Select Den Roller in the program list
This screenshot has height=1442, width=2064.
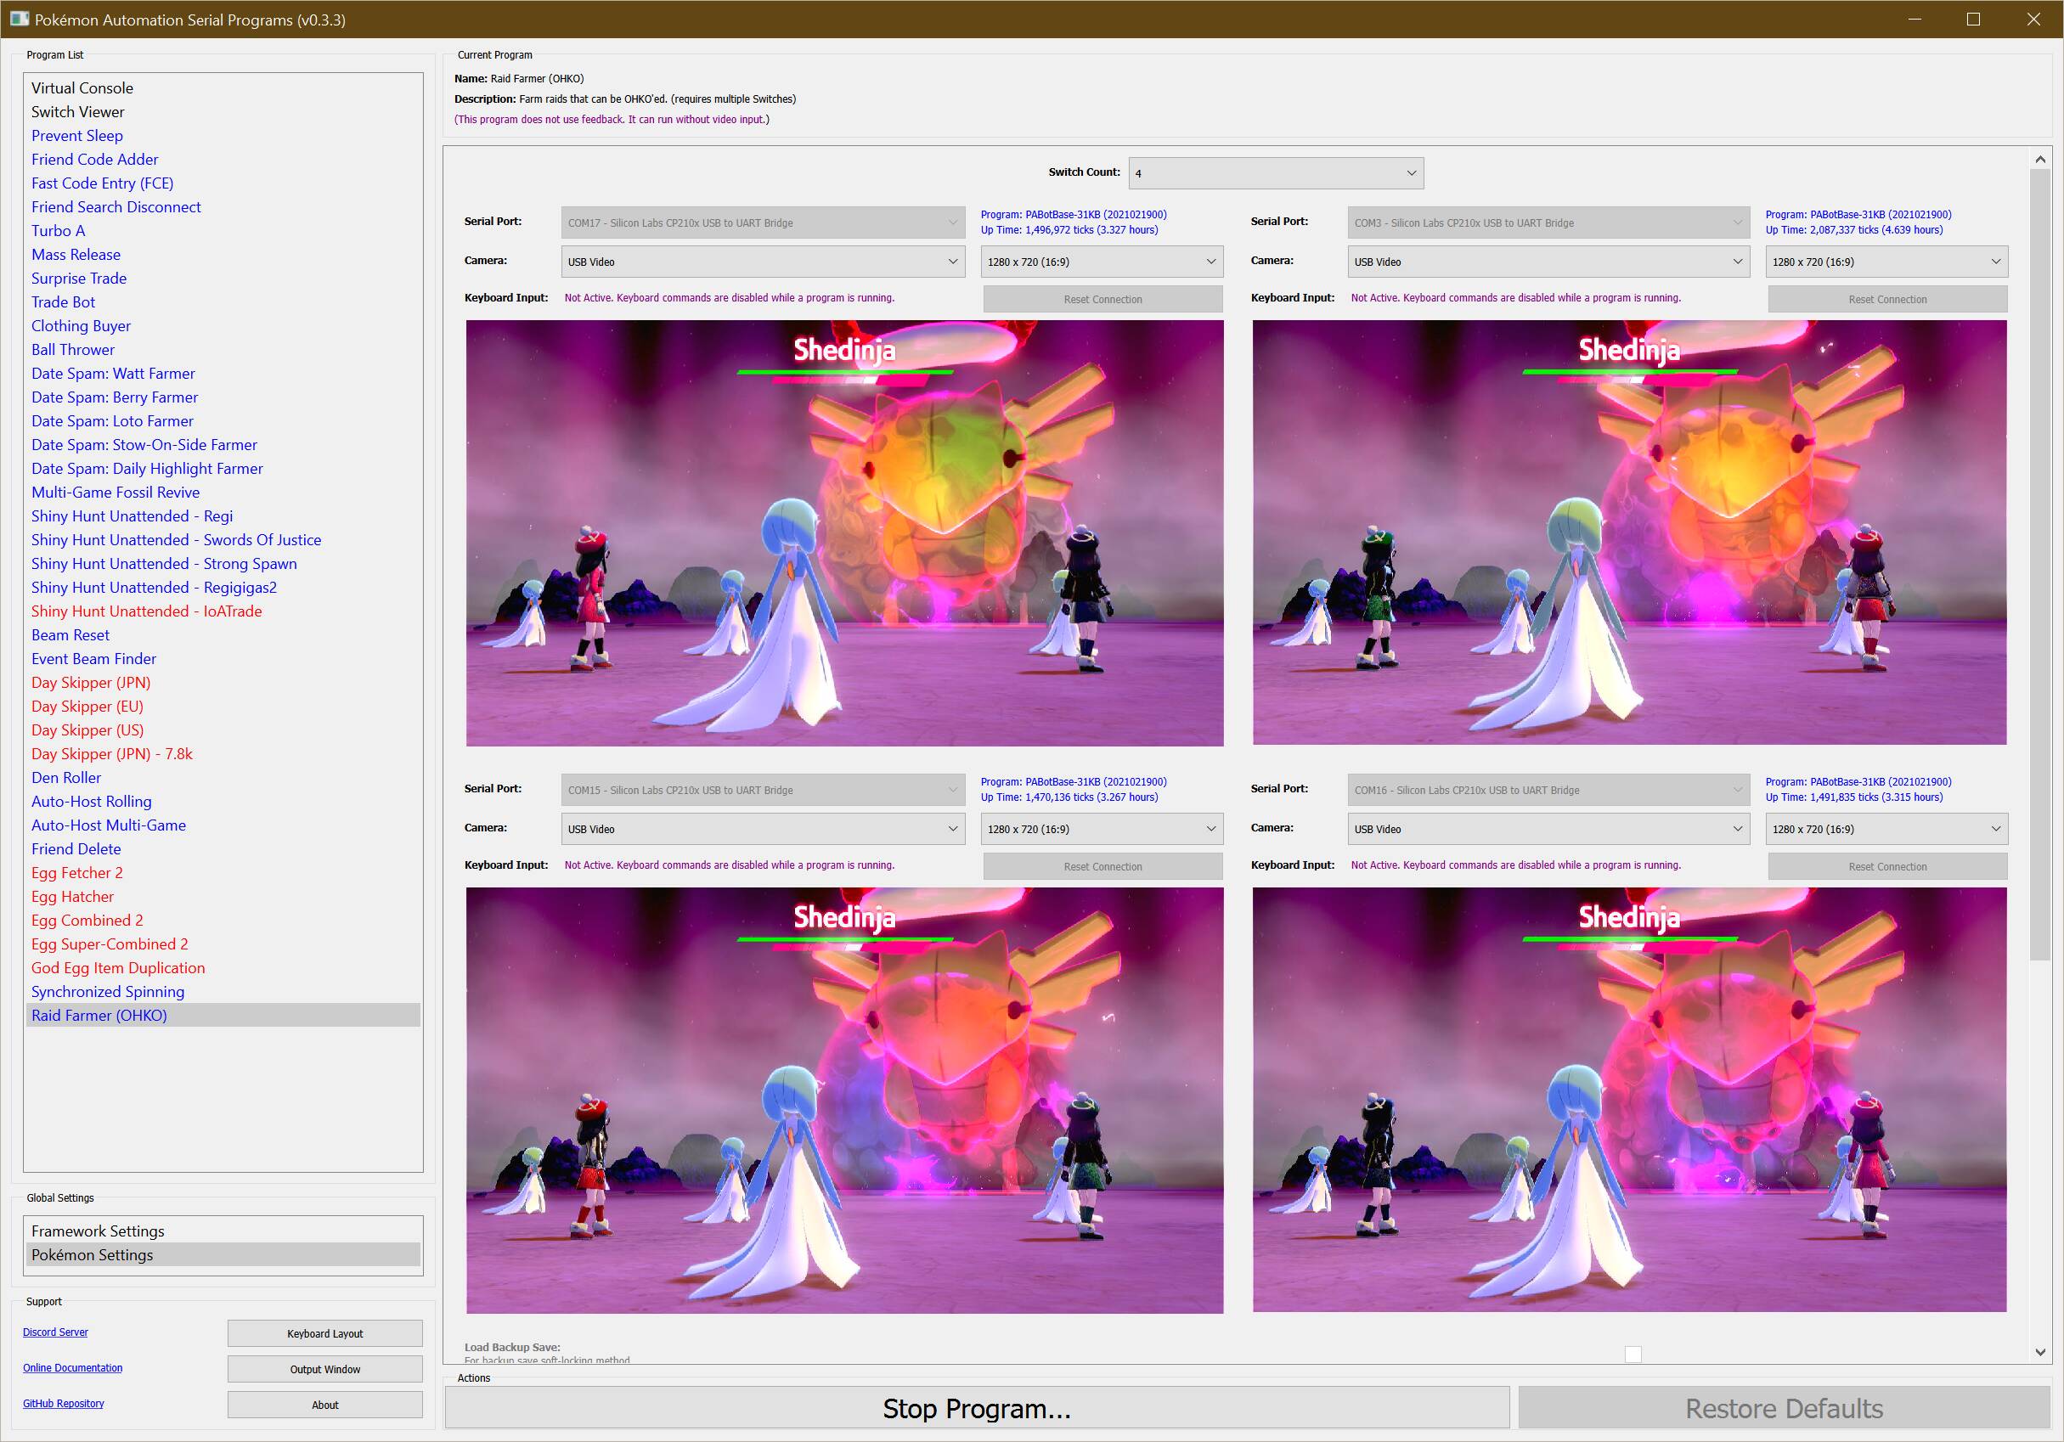65,778
